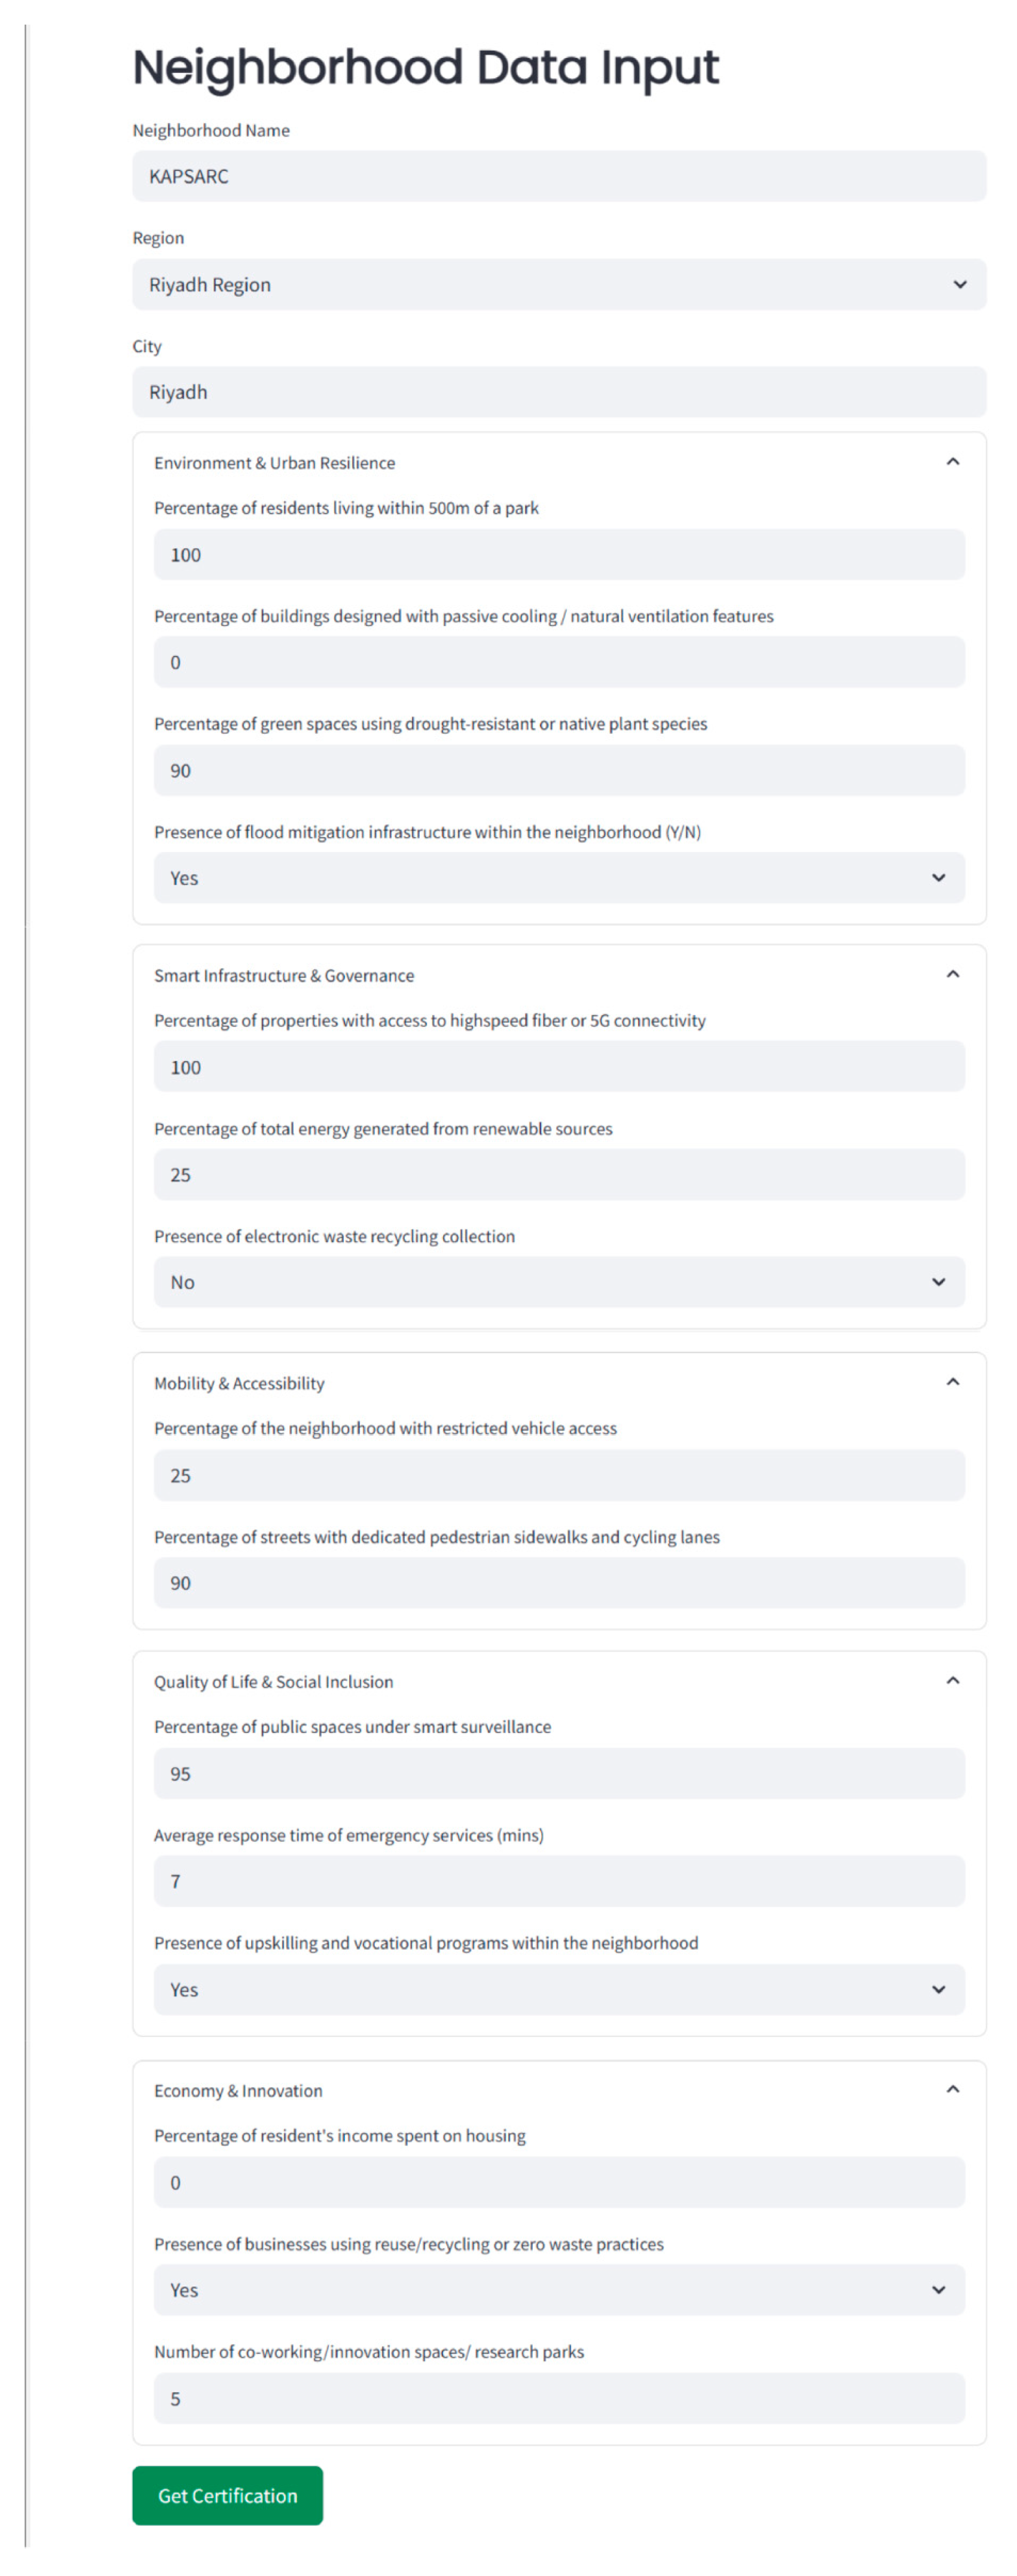This screenshot has width=1017, height=2576.
Task: Click the Neighborhood Name input field
Action: (x=558, y=177)
